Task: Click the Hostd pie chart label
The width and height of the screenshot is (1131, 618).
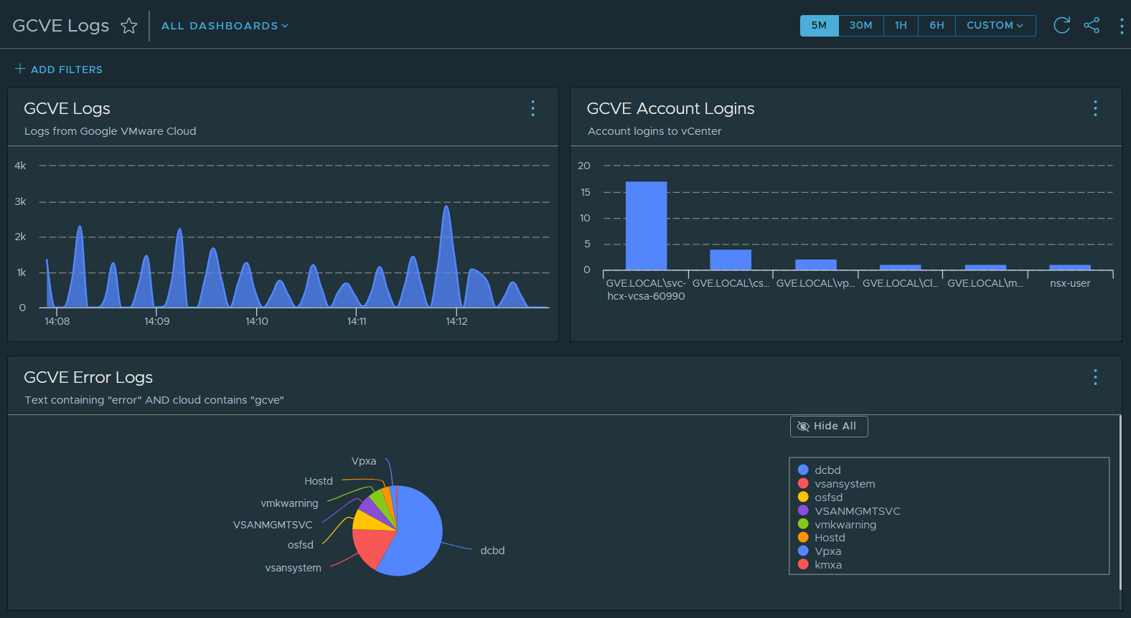Action: coord(319,481)
